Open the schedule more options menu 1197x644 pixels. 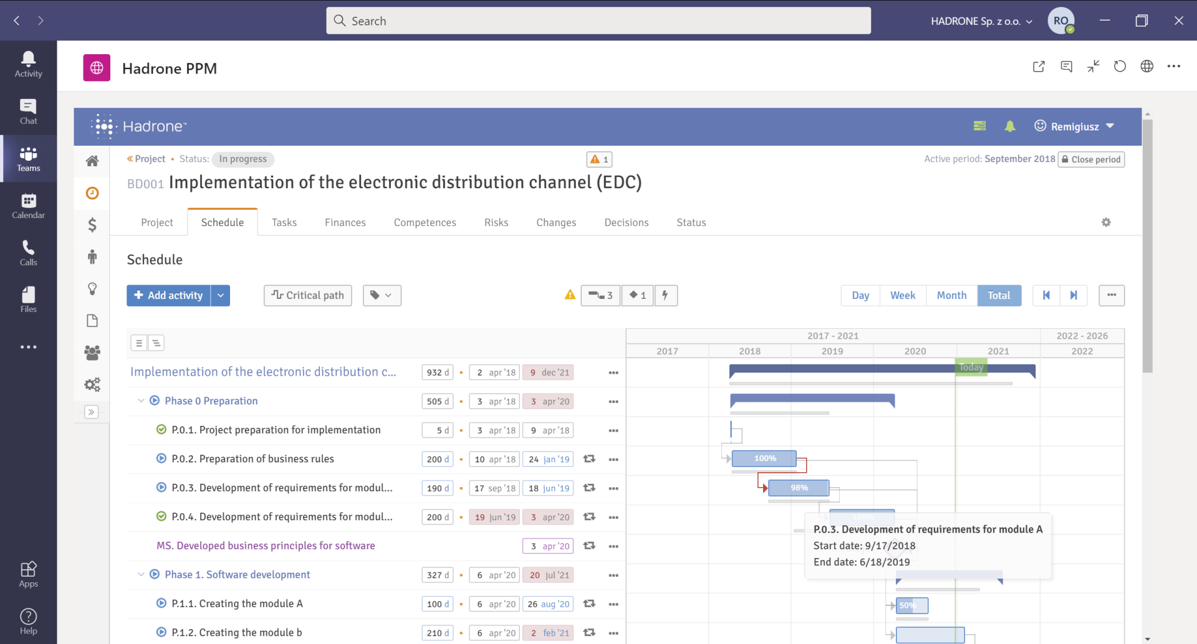[1112, 295]
